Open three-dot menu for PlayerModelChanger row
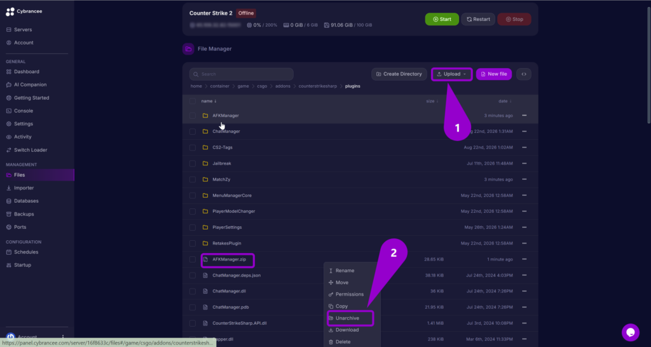 point(524,211)
